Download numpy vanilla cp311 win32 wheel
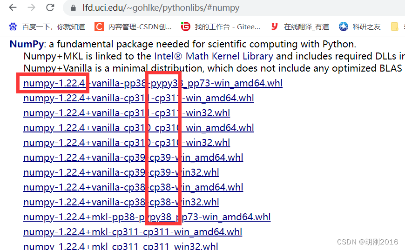 coord(127,113)
